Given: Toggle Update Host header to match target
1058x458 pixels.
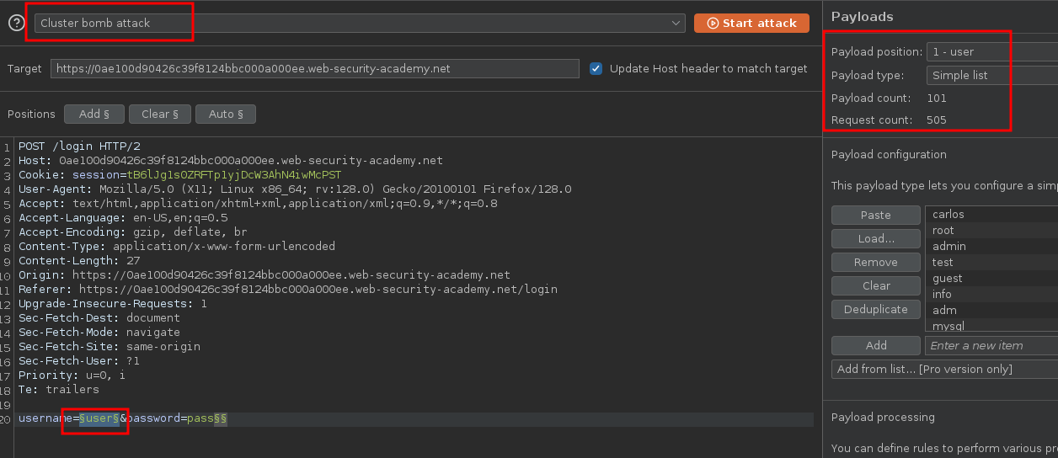Looking at the screenshot, I should (x=596, y=69).
